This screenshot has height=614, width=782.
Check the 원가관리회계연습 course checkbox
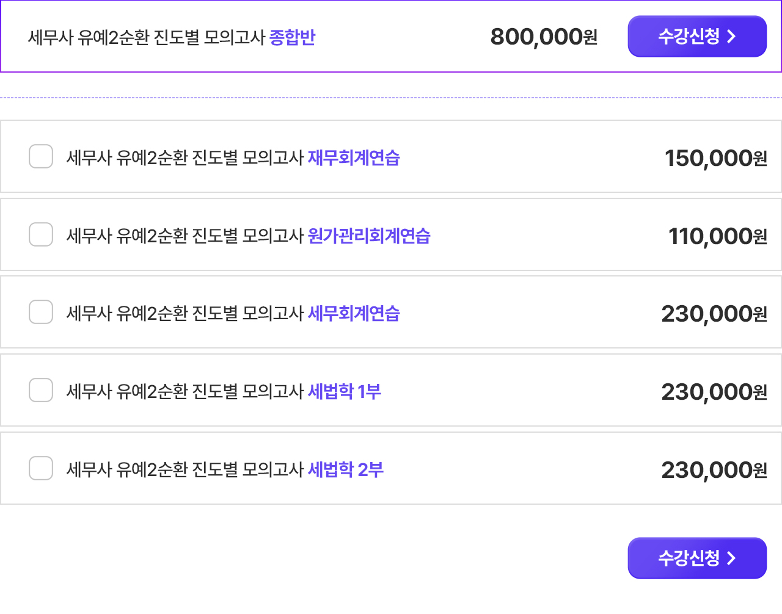(41, 234)
